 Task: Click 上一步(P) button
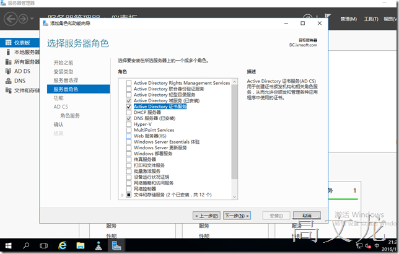[x=207, y=216]
